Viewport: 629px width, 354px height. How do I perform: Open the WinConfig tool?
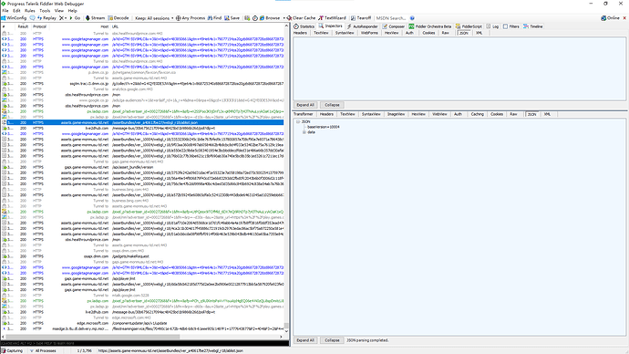pos(14,18)
